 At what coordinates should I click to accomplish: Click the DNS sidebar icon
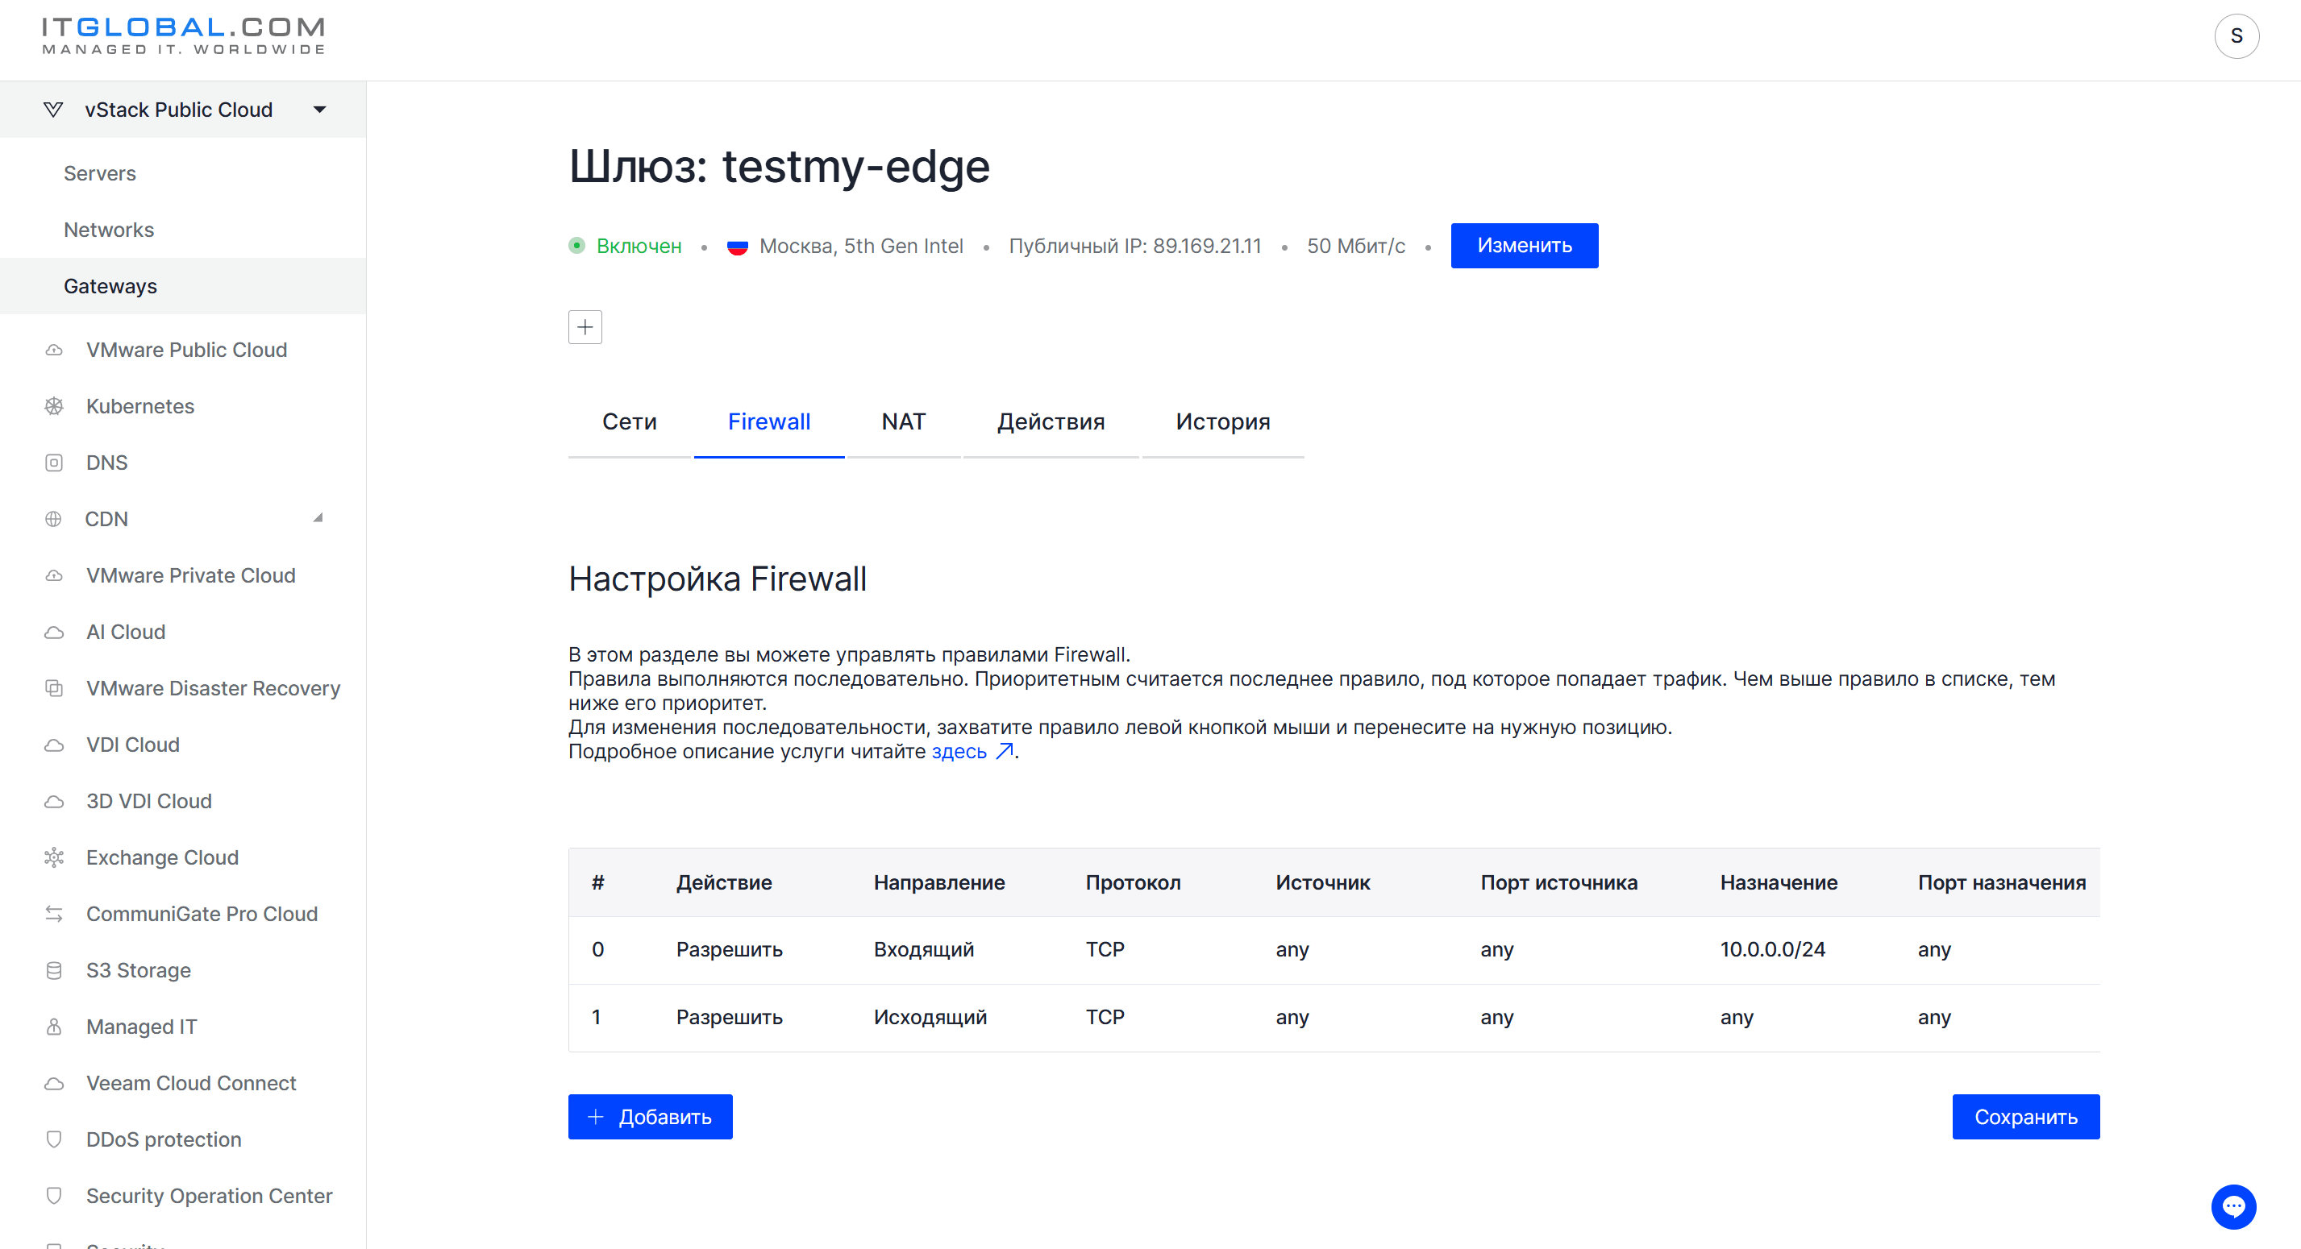[53, 463]
